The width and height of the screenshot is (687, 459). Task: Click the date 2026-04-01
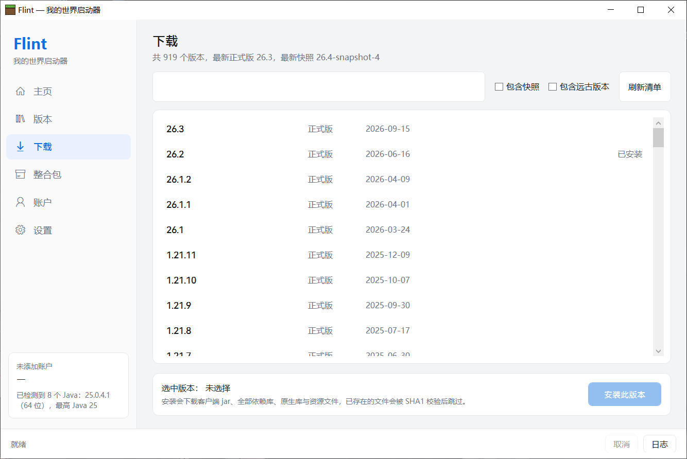click(x=388, y=205)
